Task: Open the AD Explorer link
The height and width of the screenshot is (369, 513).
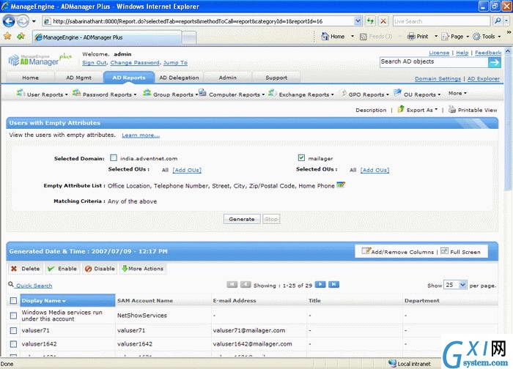Action: pos(484,79)
